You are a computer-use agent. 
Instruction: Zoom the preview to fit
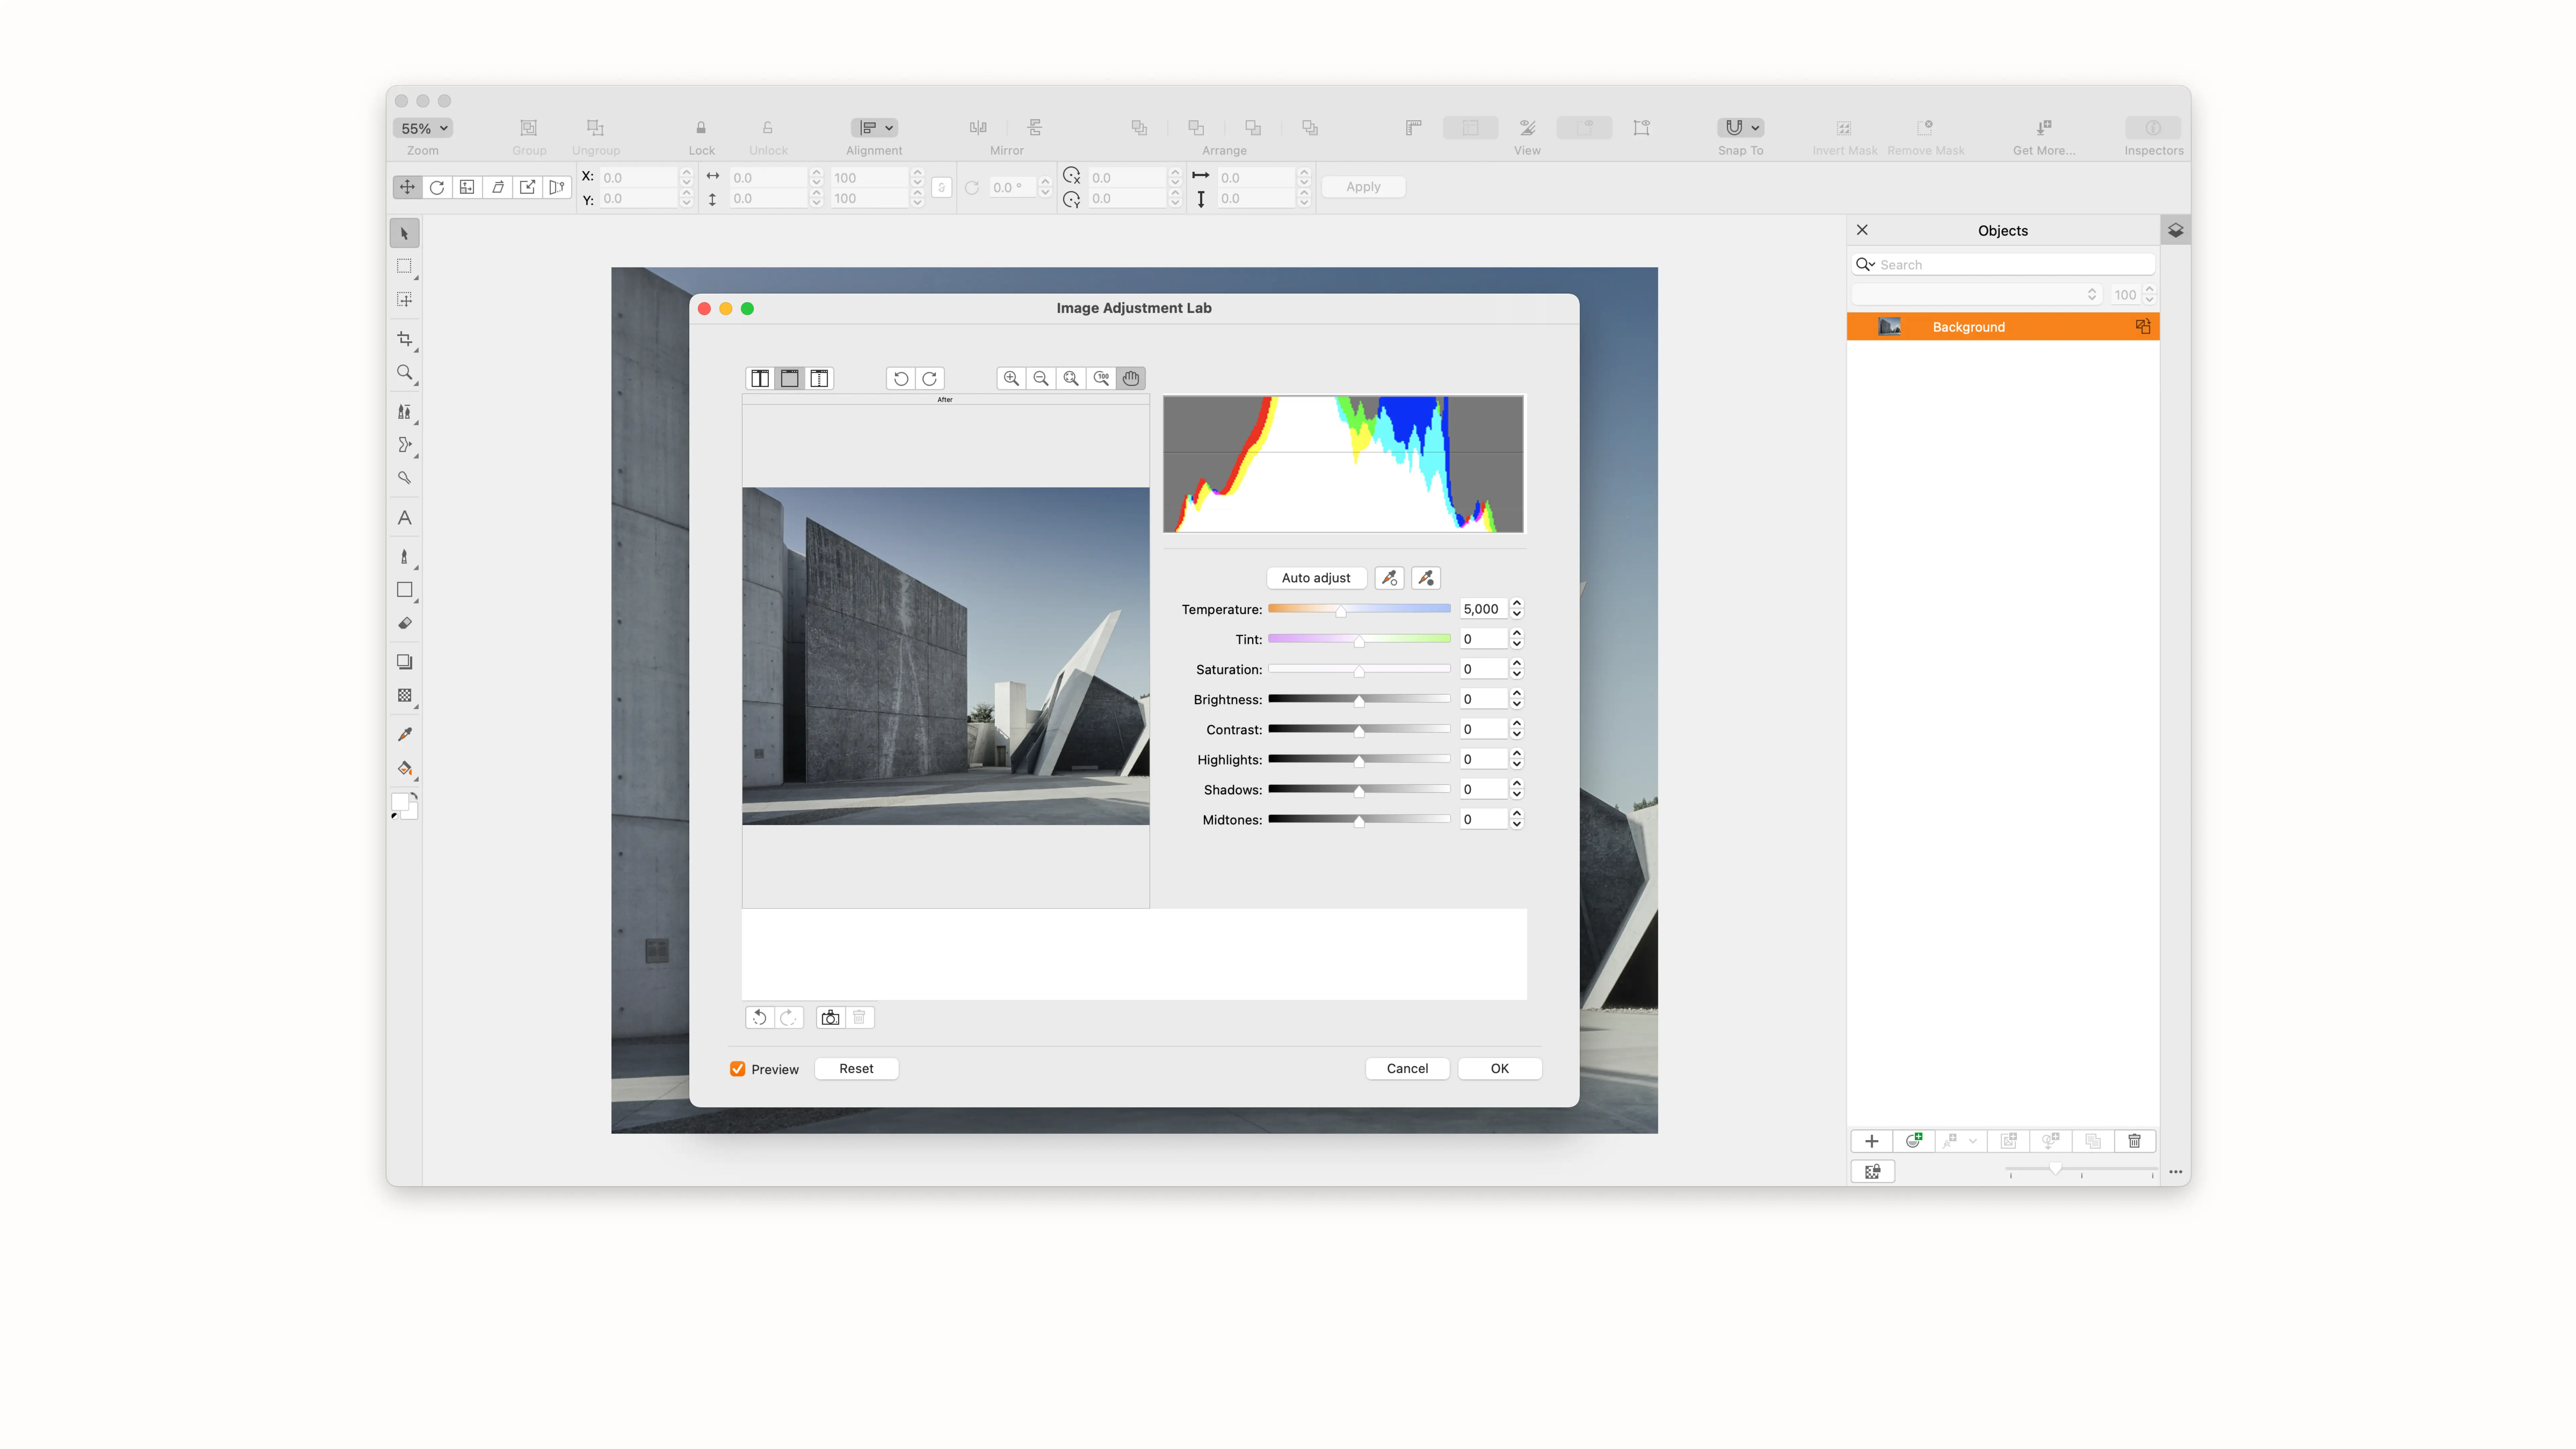1071,378
